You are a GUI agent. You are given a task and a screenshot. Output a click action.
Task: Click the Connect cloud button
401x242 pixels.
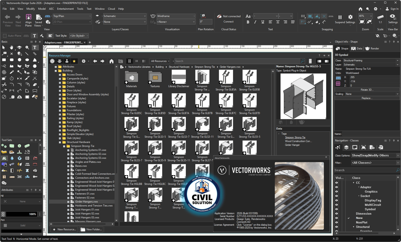point(229,22)
